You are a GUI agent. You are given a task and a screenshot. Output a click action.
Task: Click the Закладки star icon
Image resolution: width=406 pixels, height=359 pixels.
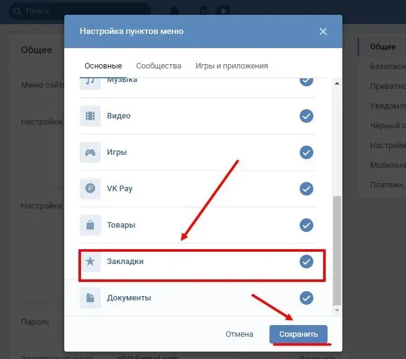[x=90, y=262]
